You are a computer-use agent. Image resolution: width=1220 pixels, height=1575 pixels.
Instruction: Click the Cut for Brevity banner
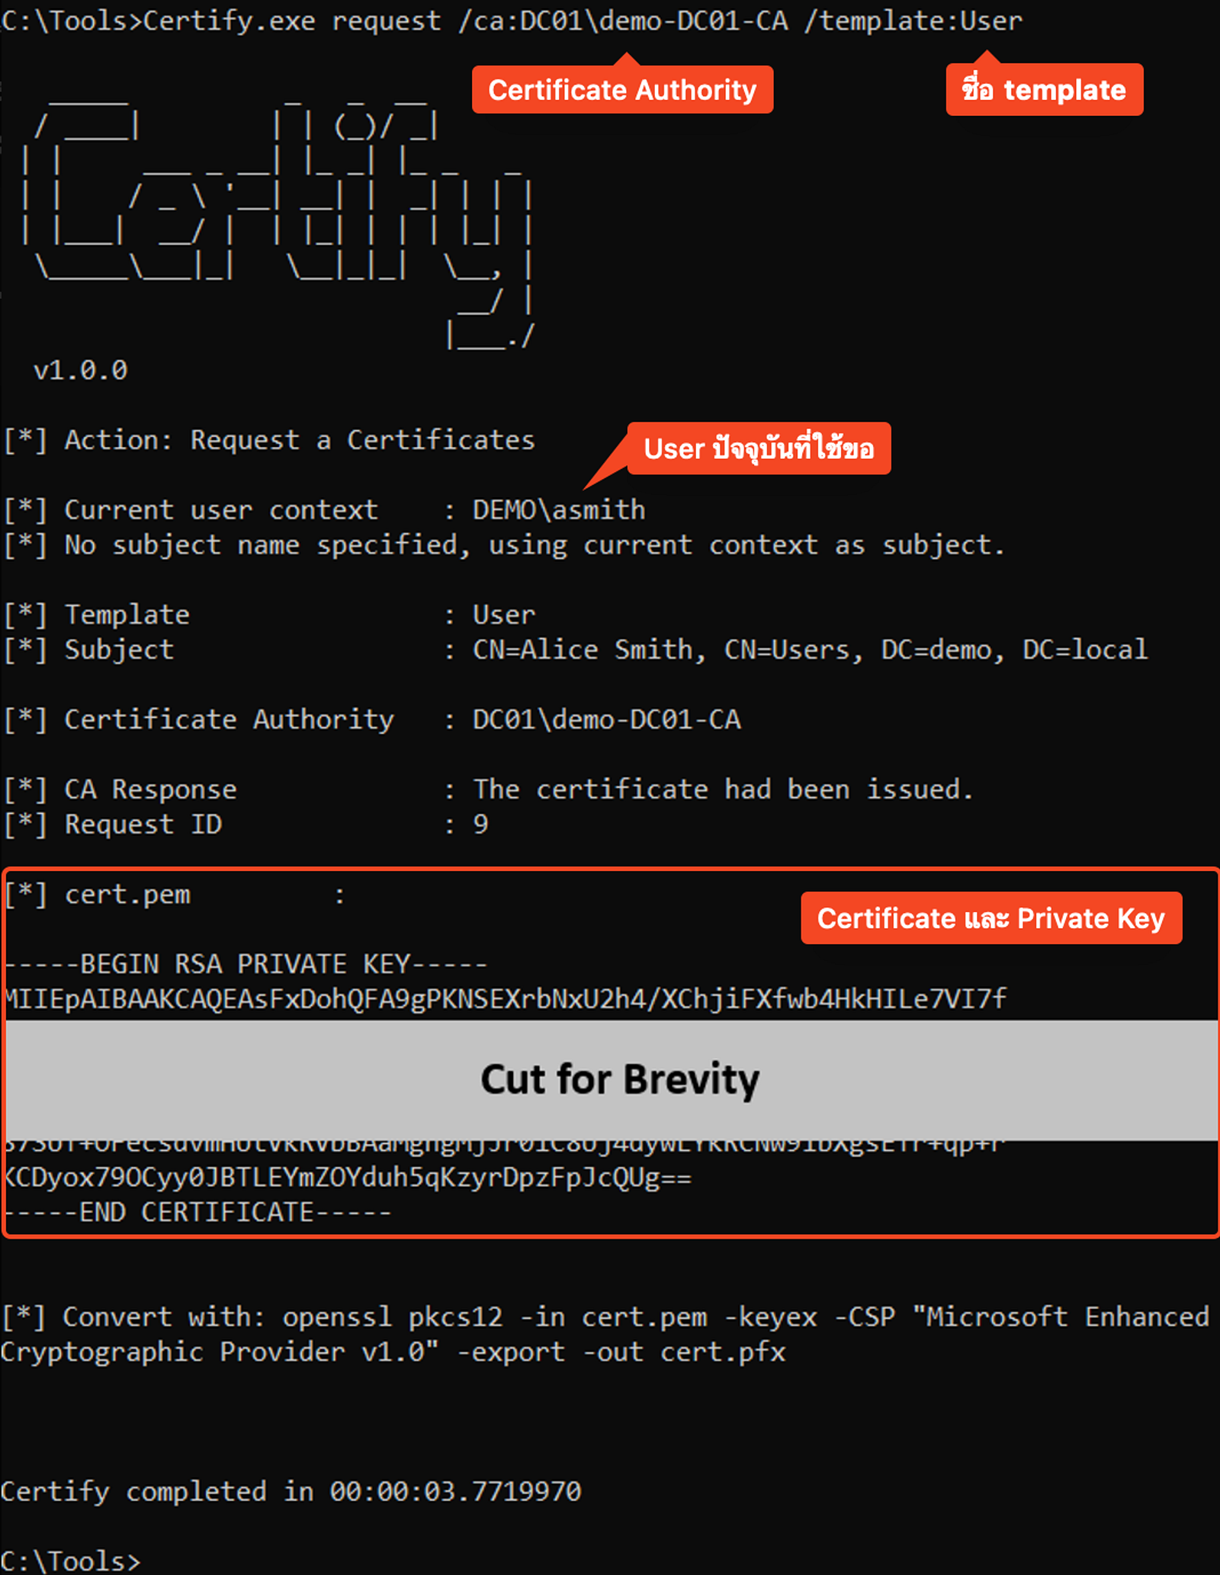[618, 1078]
